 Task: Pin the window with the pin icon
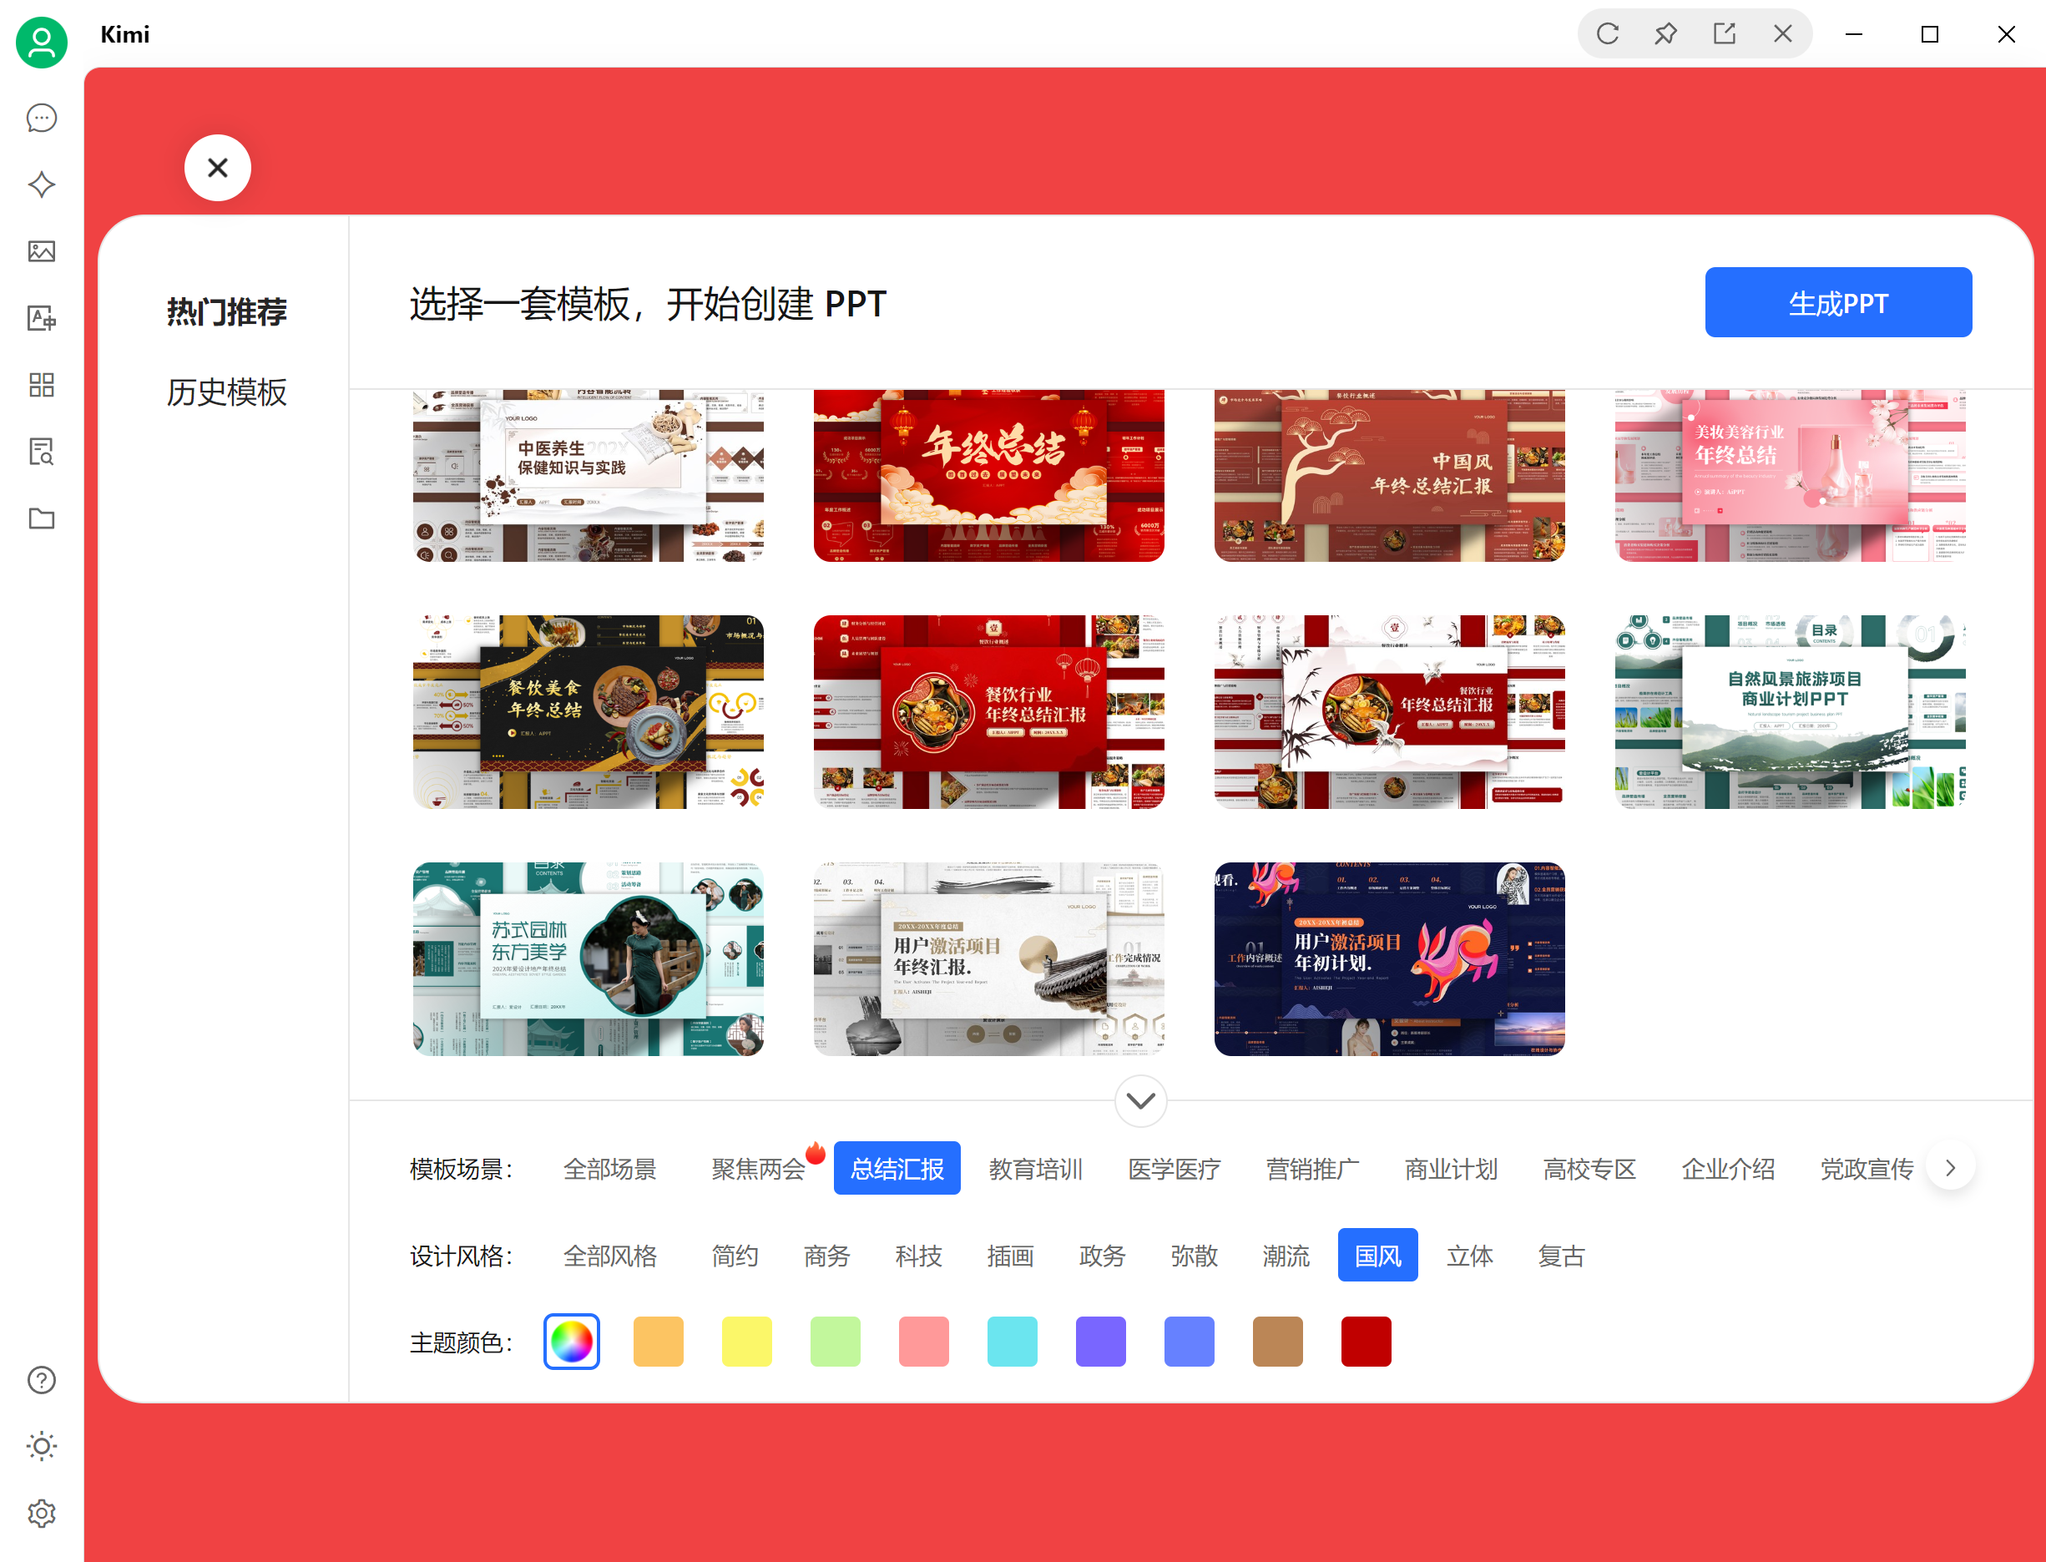point(1666,34)
